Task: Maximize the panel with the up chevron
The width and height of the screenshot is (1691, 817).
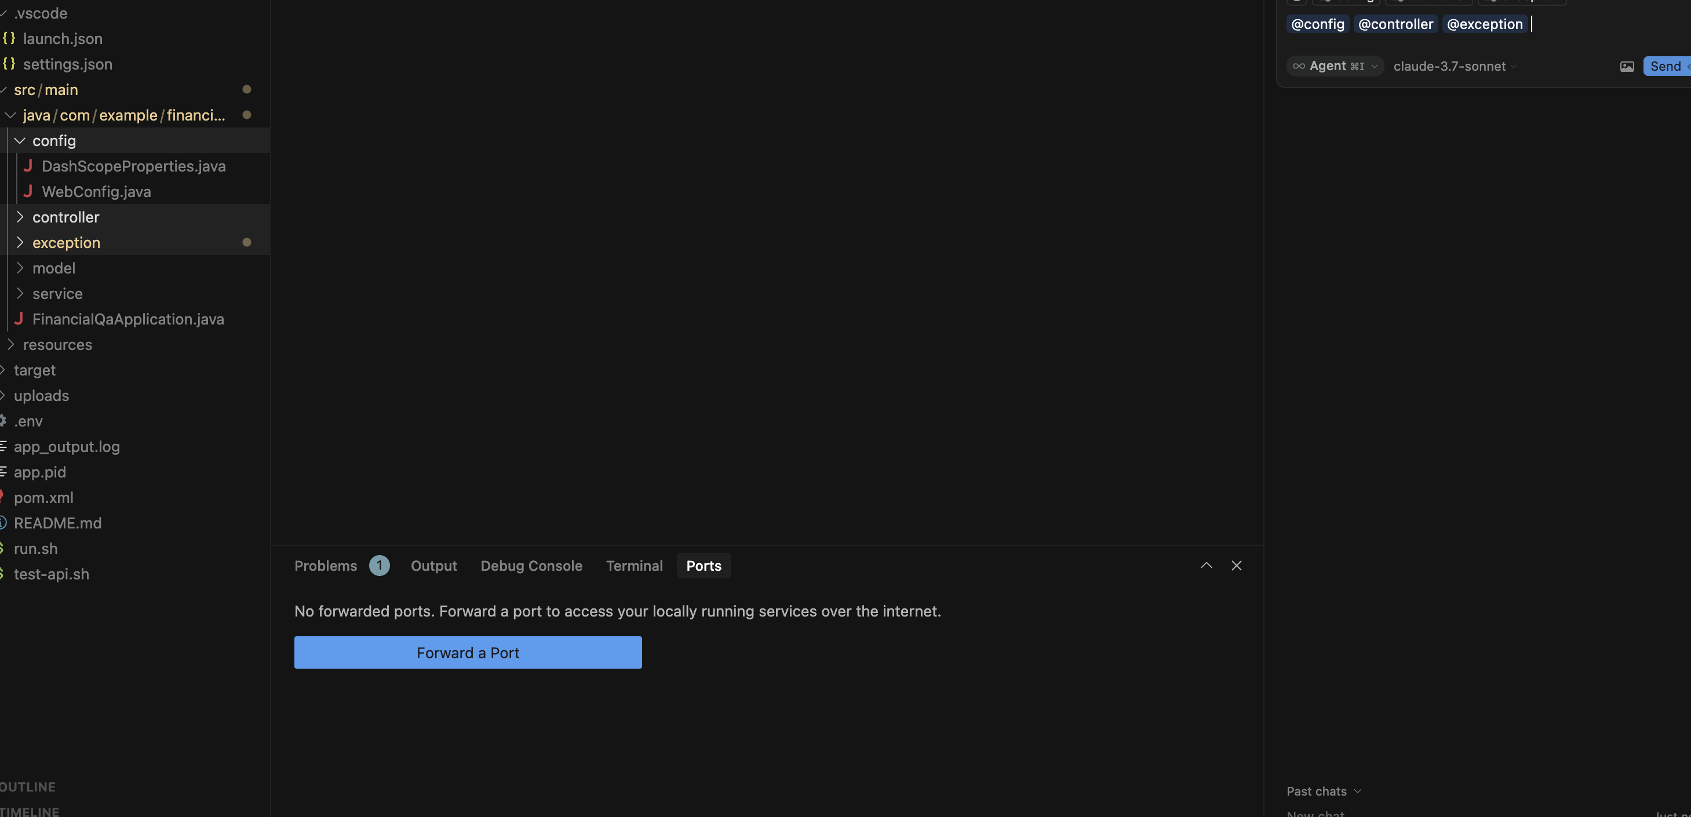Action: click(x=1206, y=566)
